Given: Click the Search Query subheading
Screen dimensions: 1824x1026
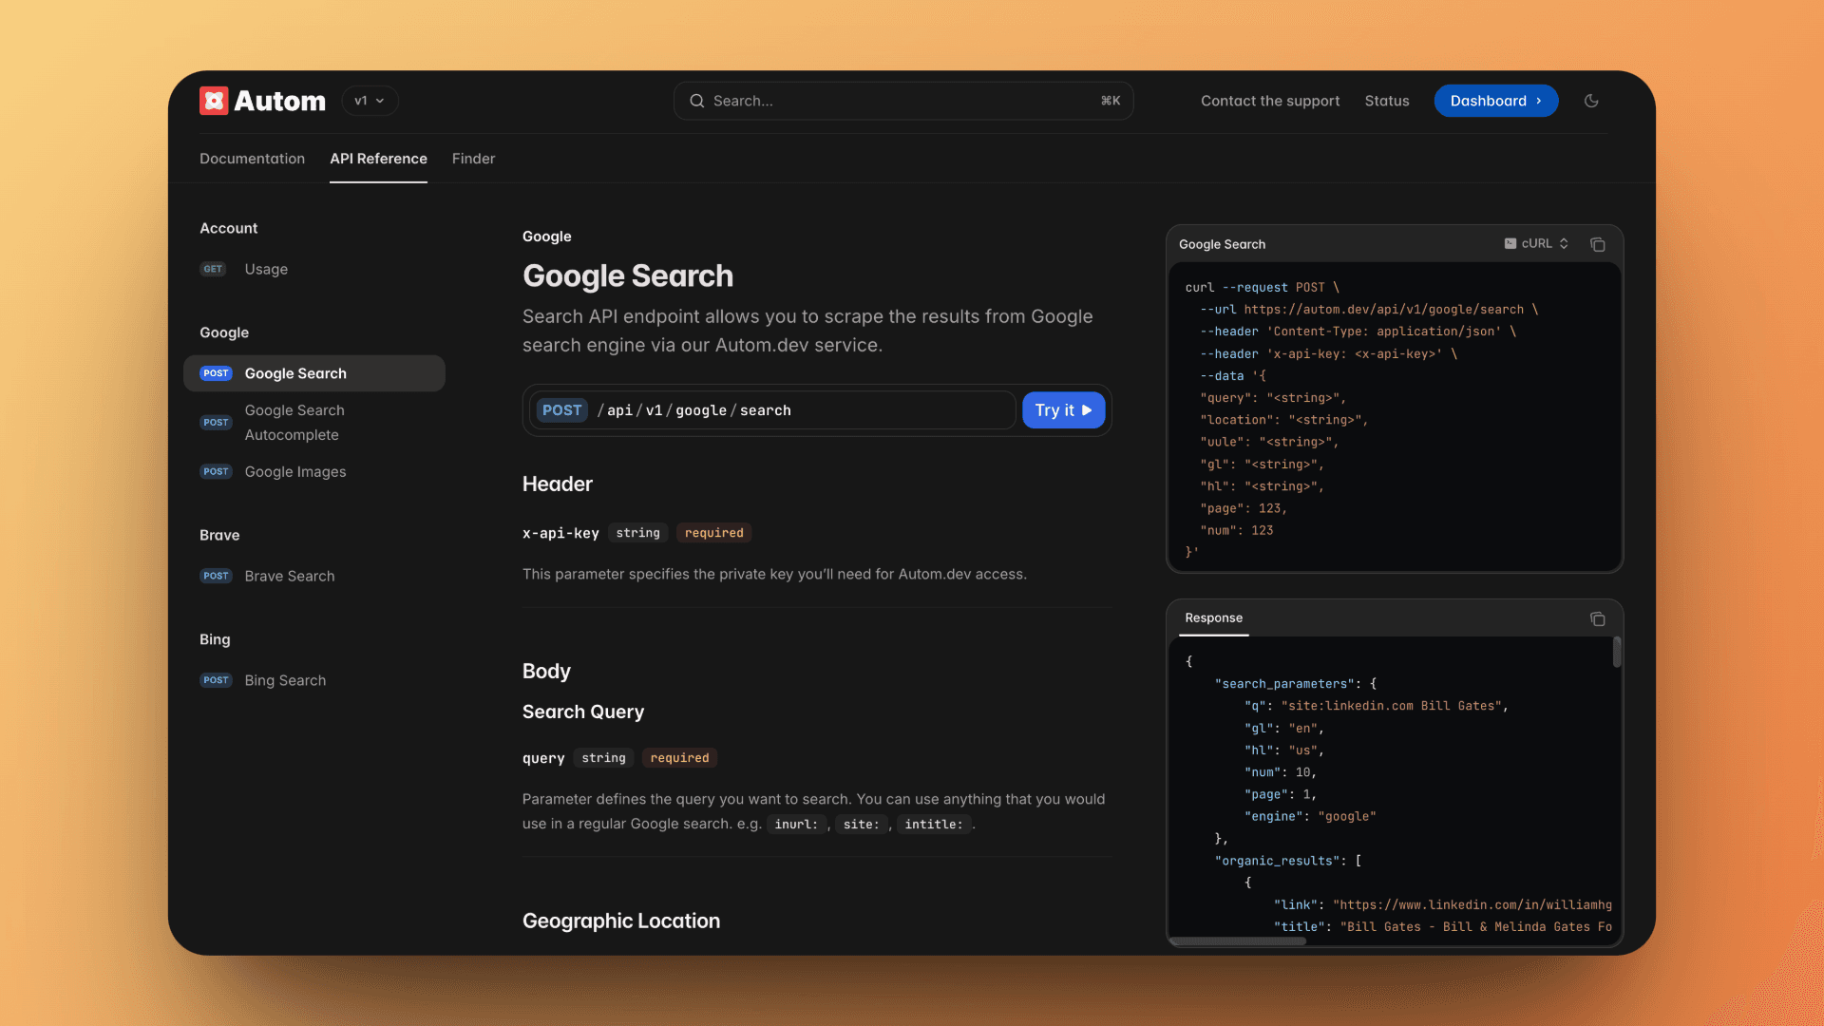Looking at the screenshot, I should 583,712.
